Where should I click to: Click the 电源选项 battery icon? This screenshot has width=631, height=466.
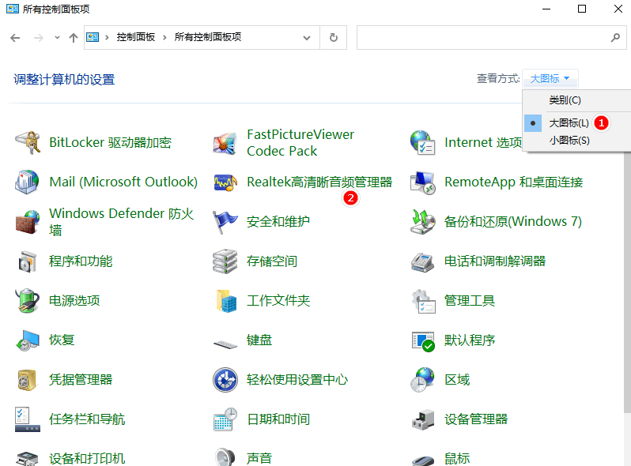click(x=28, y=301)
